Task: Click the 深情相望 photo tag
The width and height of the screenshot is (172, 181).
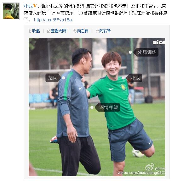Action: coord(107,107)
